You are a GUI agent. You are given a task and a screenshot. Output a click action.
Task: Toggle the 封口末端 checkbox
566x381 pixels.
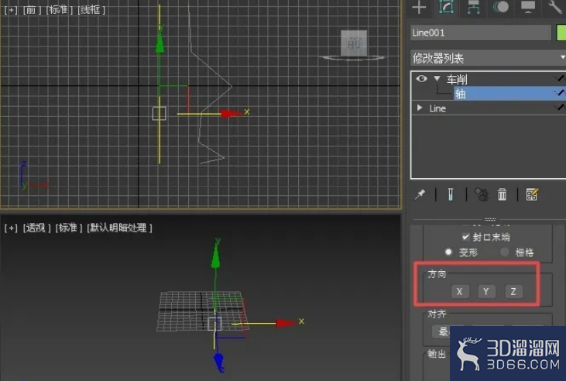tap(465, 237)
